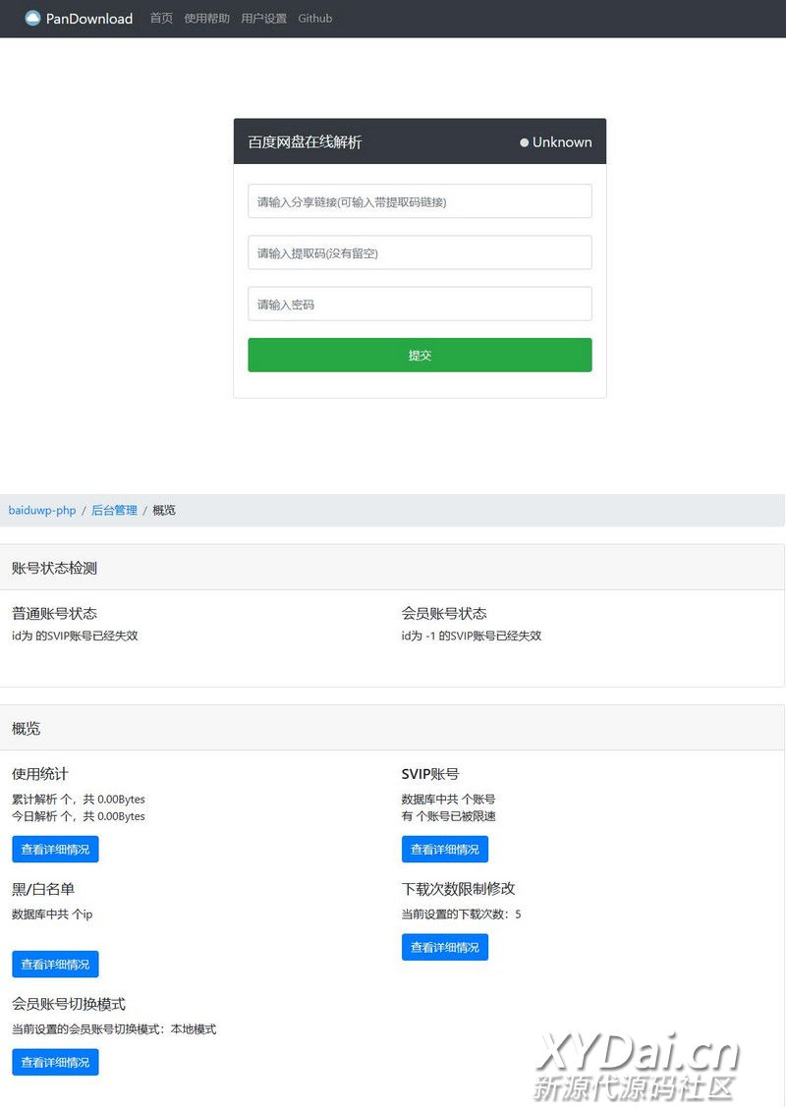View details under 黑/白名单 section
Screen dimensions: 786x1107
(55, 965)
